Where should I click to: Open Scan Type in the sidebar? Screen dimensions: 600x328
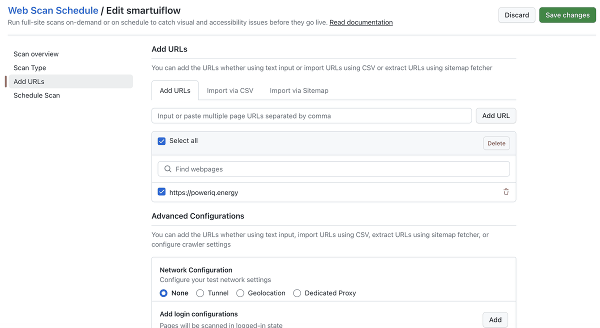click(x=70, y=68)
